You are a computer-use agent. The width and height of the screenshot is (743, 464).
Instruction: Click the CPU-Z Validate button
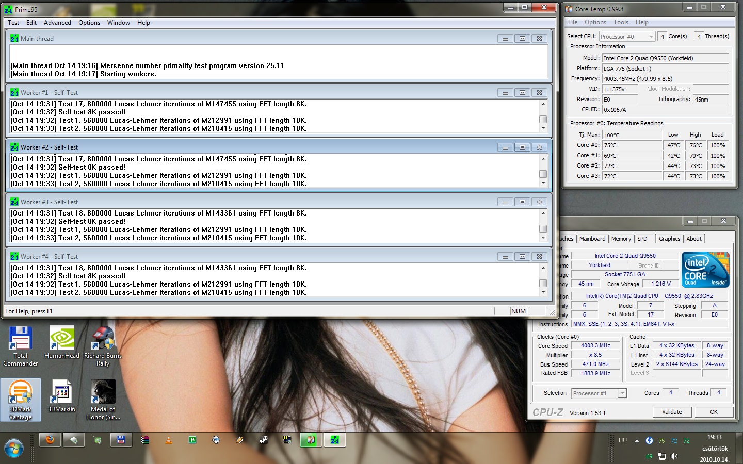[672, 412]
